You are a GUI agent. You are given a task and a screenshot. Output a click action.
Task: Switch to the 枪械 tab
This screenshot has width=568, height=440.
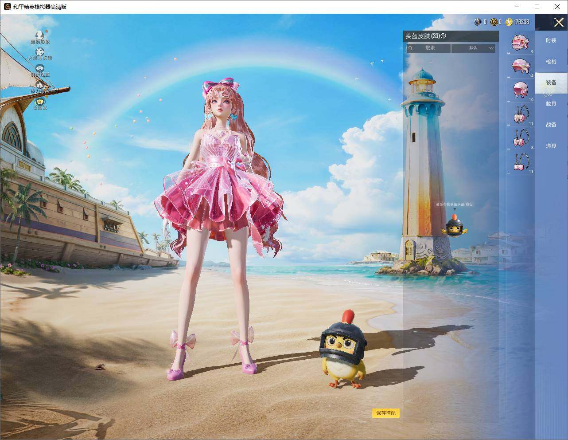point(551,62)
